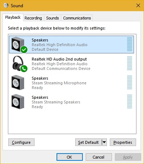Select the Steam Streaming Microphone speaker icon

pos(18,83)
